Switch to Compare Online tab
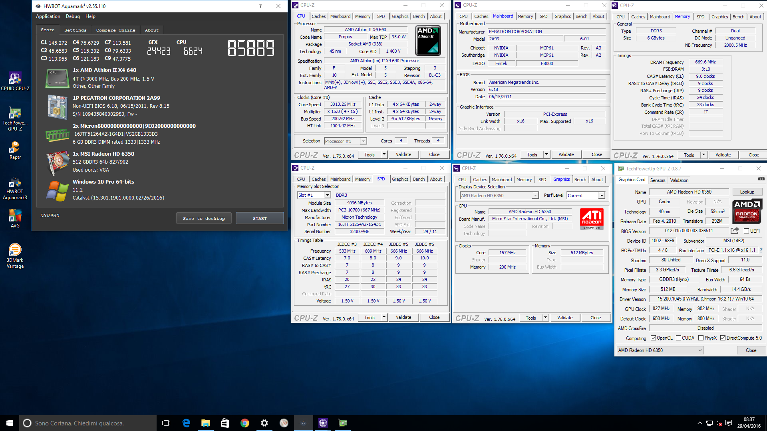 pos(115,30)
